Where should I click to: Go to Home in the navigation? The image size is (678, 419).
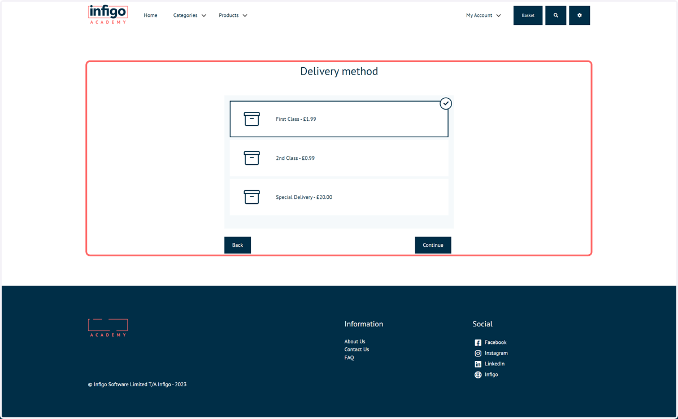(x=150, y=15)
